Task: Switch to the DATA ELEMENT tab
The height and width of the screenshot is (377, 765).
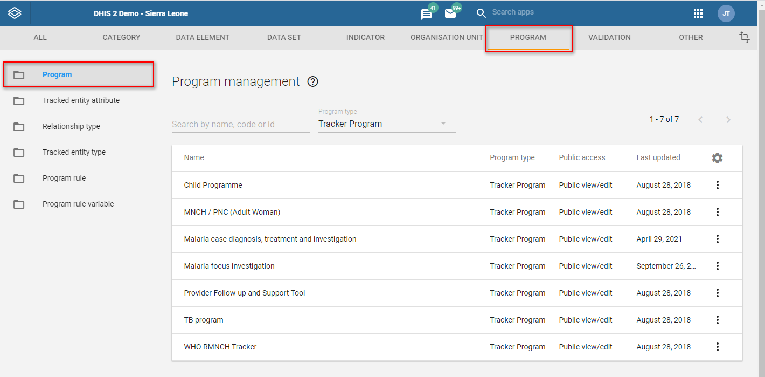Action: click(x=203, y=37)
